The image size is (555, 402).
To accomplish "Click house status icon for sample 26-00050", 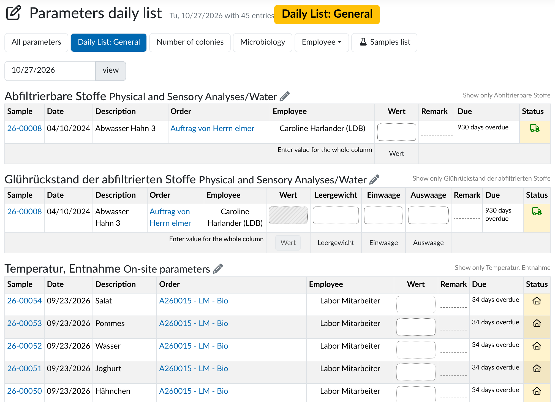I will coord(537,391).
